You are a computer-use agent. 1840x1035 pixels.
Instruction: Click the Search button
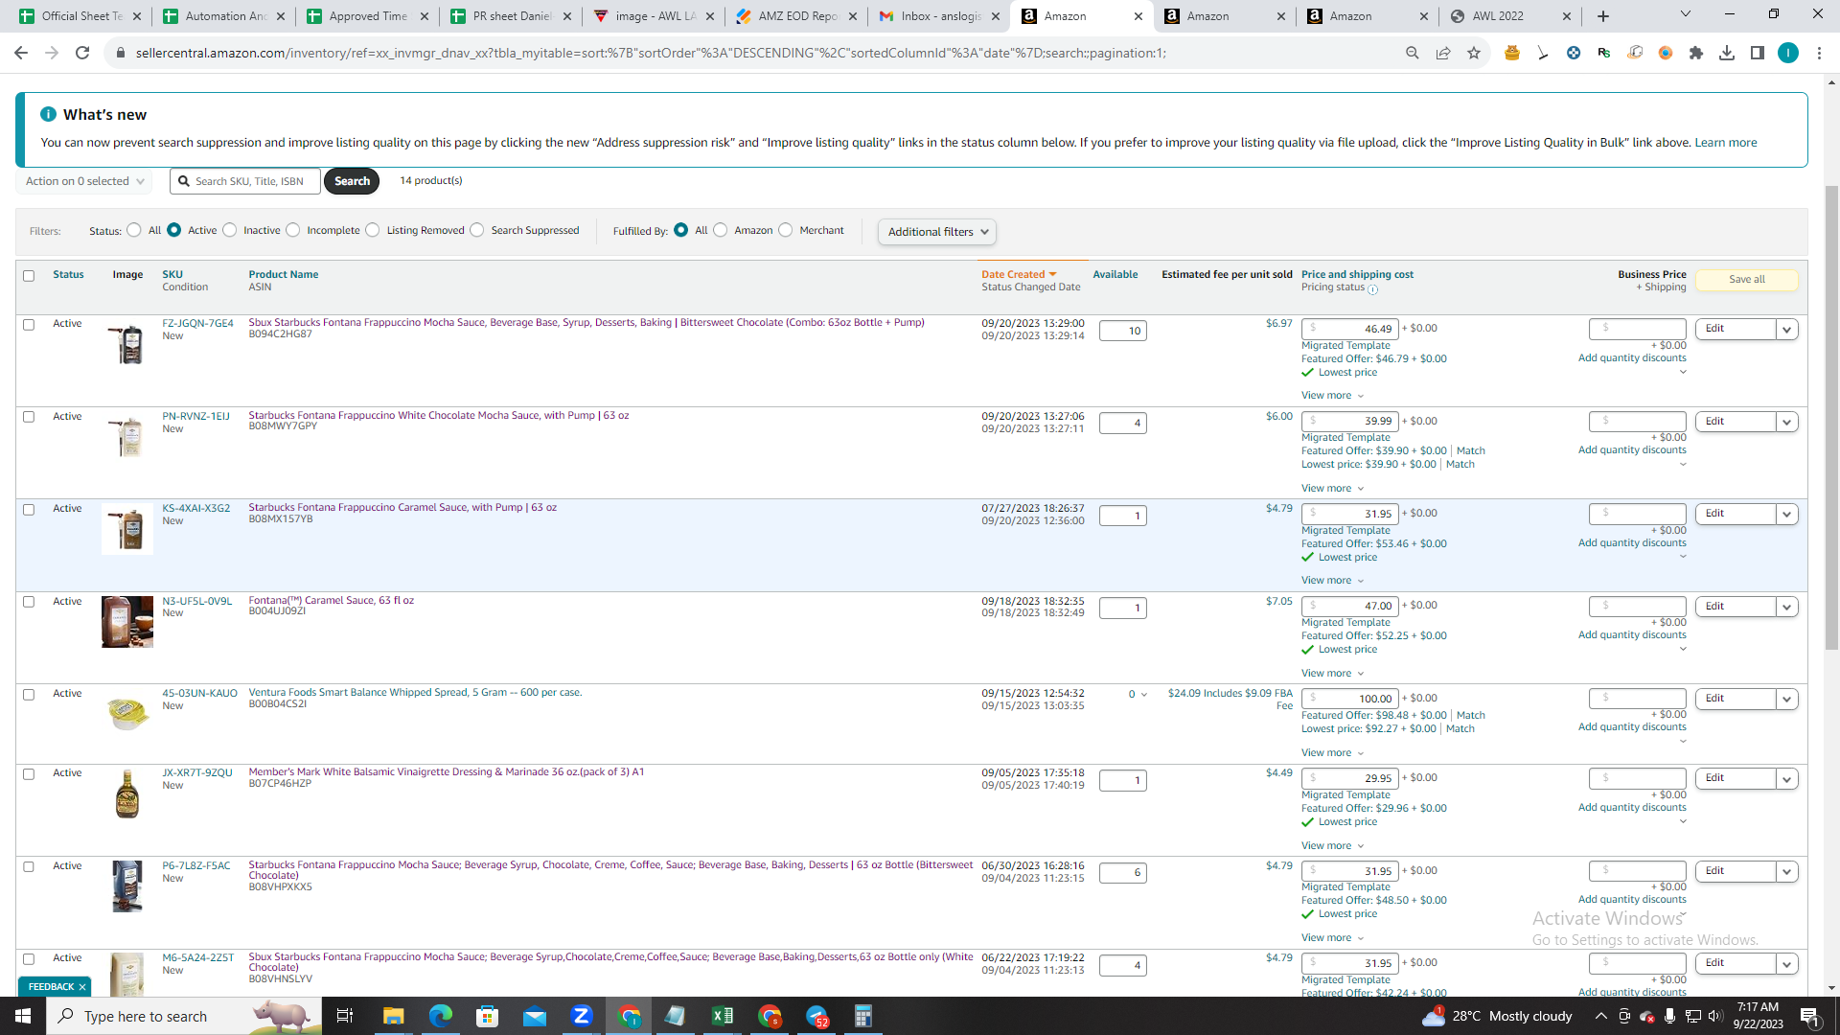(352, 181)
